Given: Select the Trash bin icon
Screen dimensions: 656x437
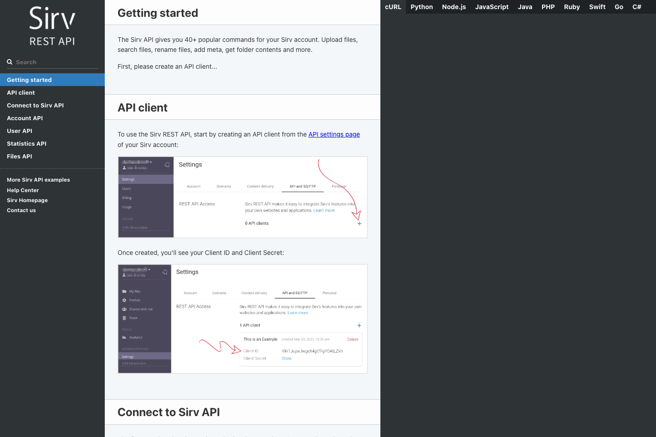Looking at the screenshot, I should 124,318.
